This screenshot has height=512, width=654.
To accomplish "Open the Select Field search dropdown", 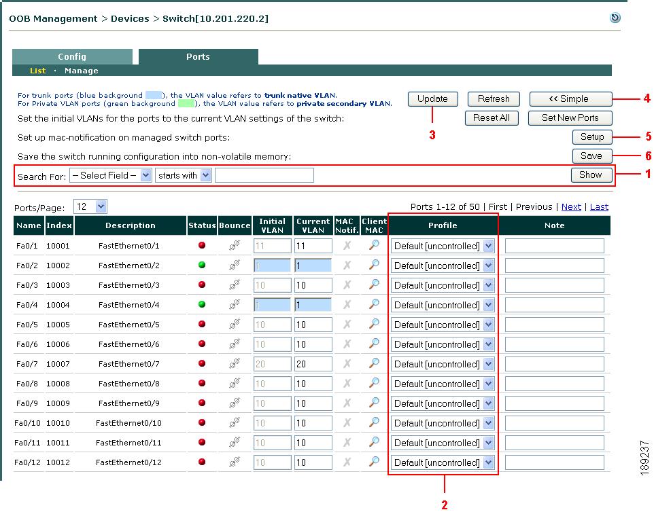I will [x=110, y=175].
